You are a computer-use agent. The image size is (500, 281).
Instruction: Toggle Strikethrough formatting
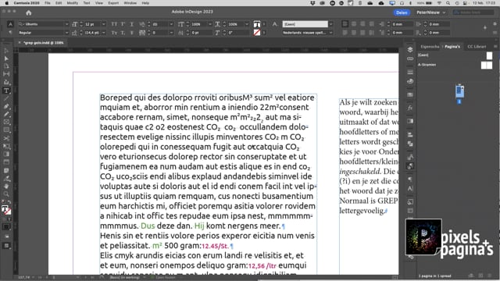click(131, 33)
